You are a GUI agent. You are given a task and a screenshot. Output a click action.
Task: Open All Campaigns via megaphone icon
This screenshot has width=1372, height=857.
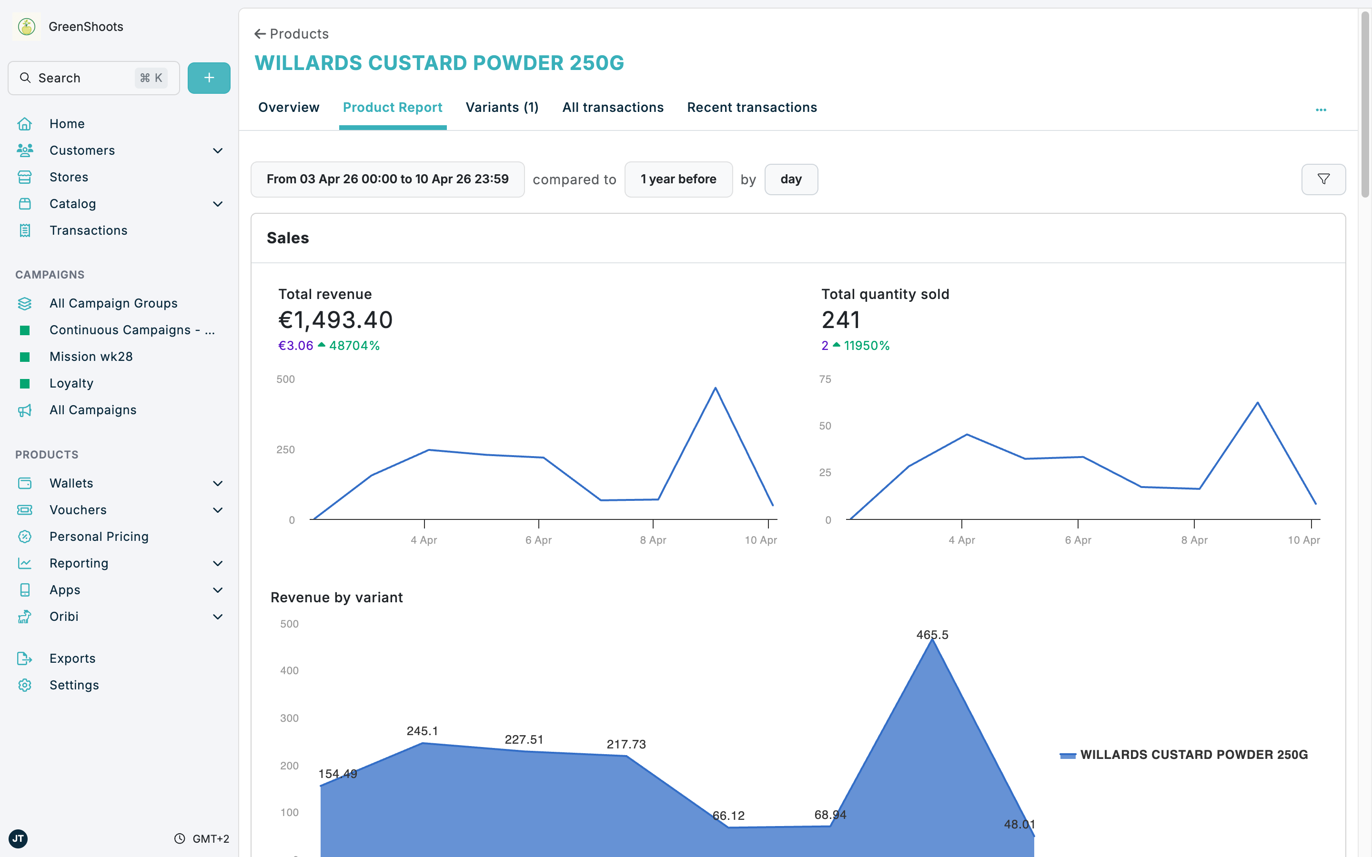click(25, 410)
